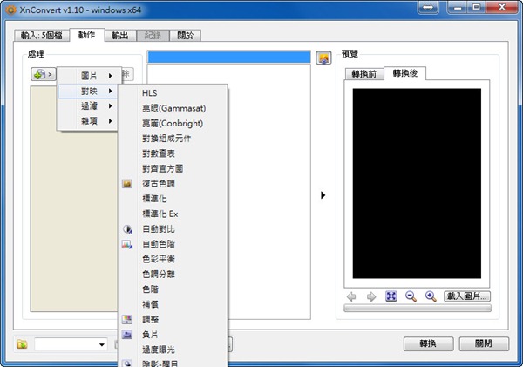Image resolution: width=523 pixels, height=367 pixels.
Task: Expand the 圖片 submenu
Action: tap(88, 76)
